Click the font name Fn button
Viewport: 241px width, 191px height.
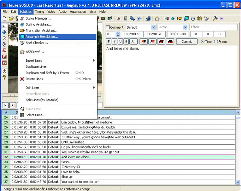[133, 42]
